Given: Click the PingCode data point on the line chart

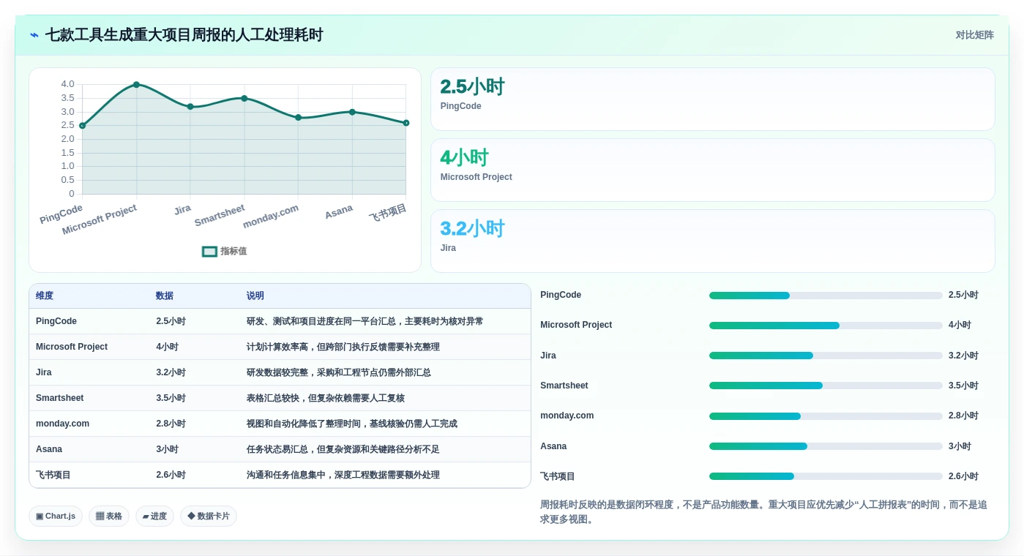Looking at the screenshot, I should [x=82, y=126].
